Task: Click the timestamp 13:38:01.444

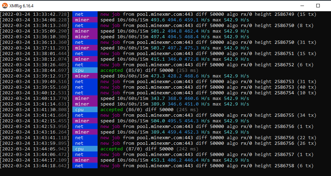Action: 35,54
